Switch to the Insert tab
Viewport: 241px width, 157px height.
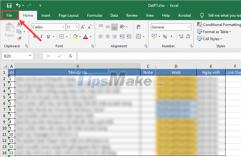tap(46, 15)
